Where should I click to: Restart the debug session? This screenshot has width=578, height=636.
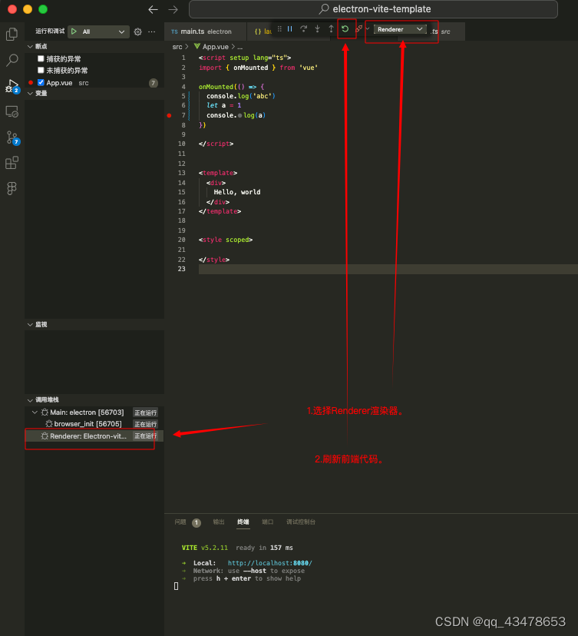(345, 28)
